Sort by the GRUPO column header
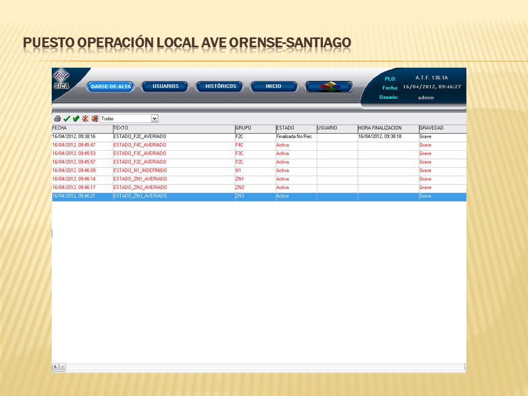The height and width of the screenshot is (396, 528). (x=255, y=128)
